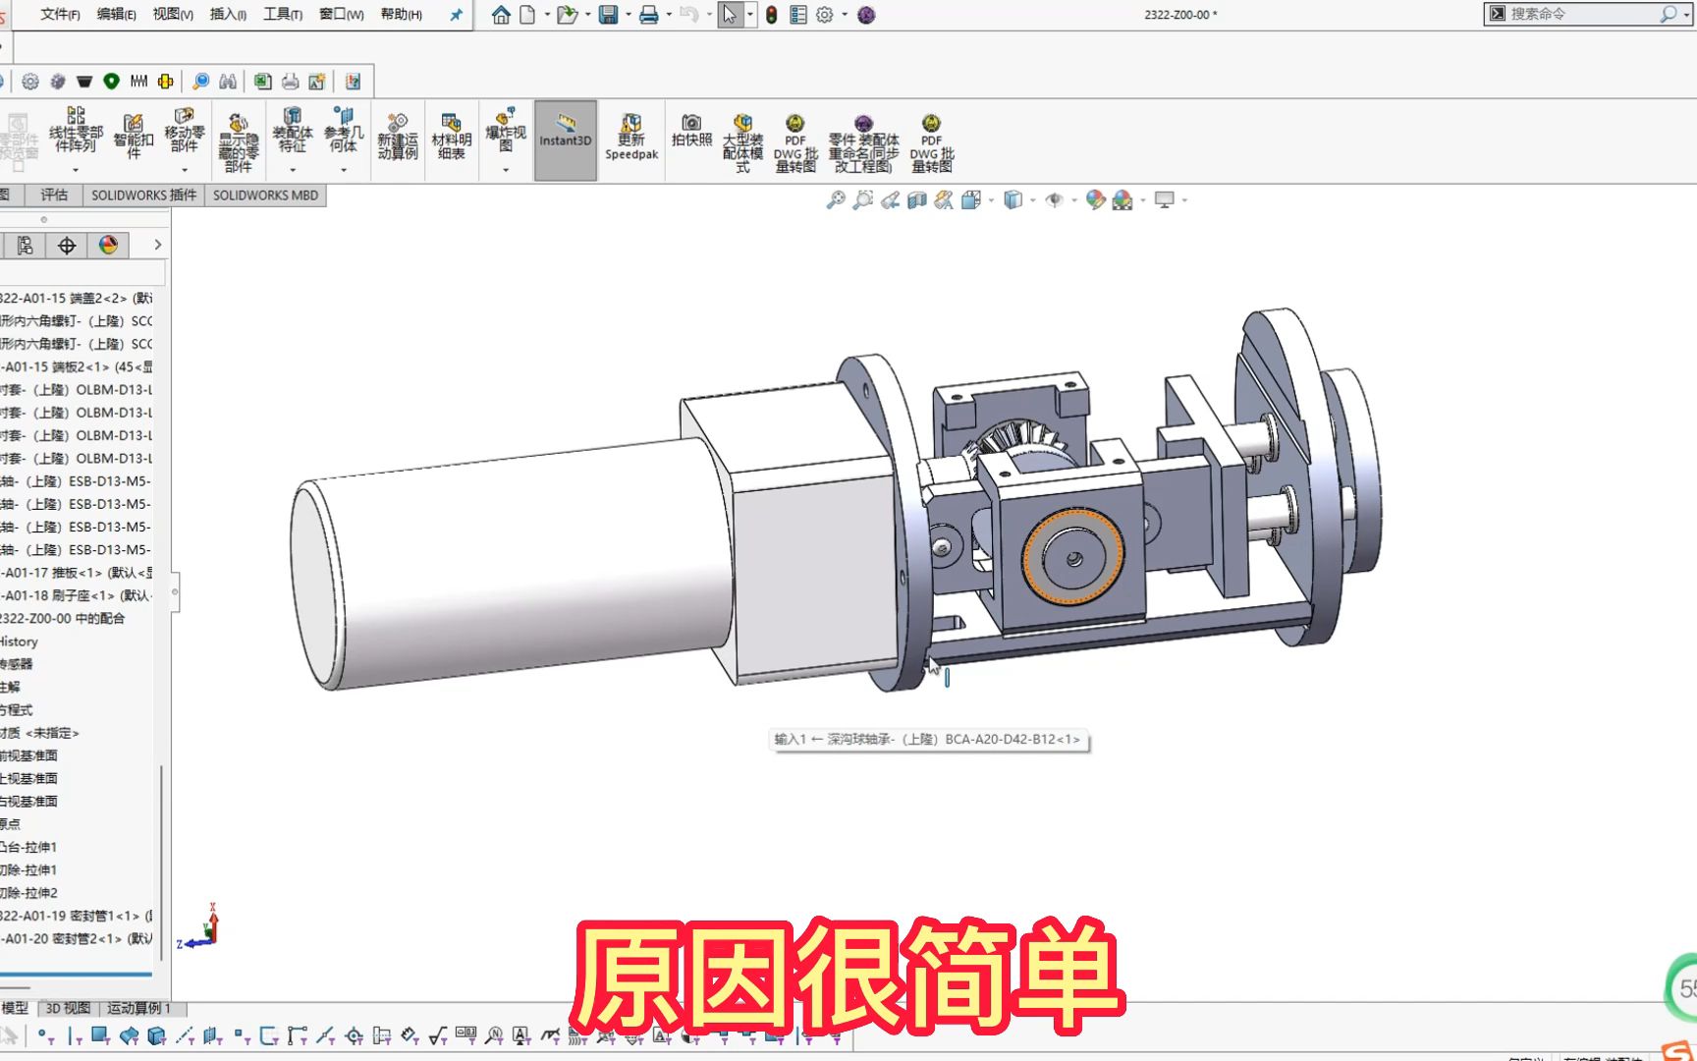Image resolution: width=1697 pixels, height=1061 pixels.
Task: Click Zoom to Area icon
Action: click(862, 200)
